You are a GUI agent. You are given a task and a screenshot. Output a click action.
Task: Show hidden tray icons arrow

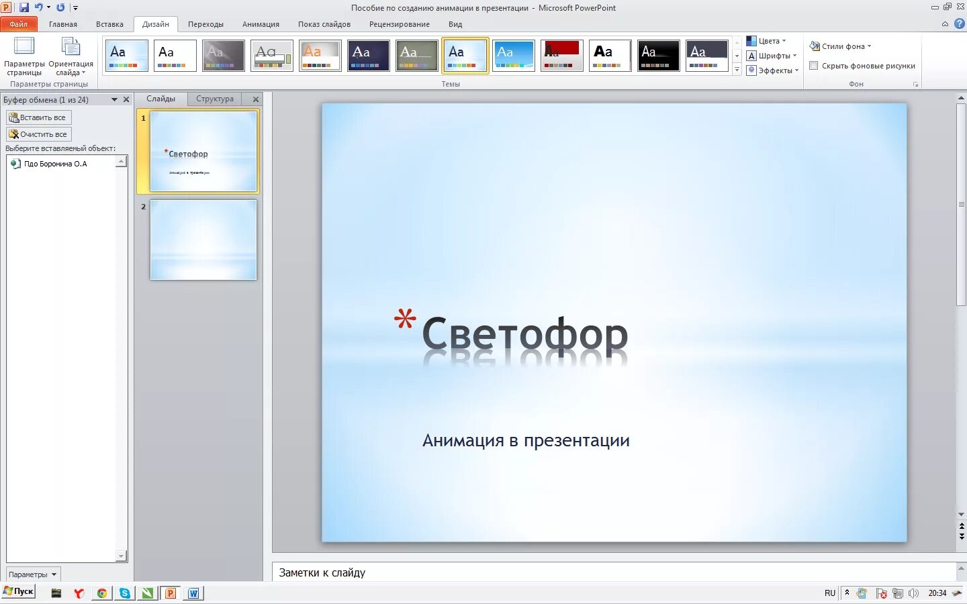click(x=847, y=593)
